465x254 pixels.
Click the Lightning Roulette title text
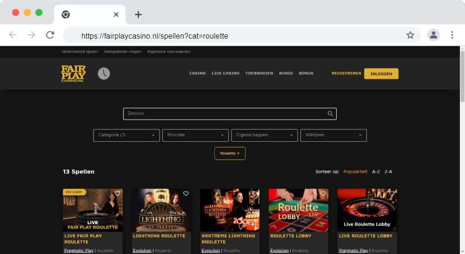coord(159,236)
